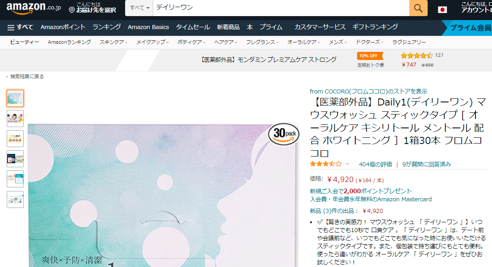492x267 pixels.
Task: Expand the オーラルケア submenu
Action: 303,42
